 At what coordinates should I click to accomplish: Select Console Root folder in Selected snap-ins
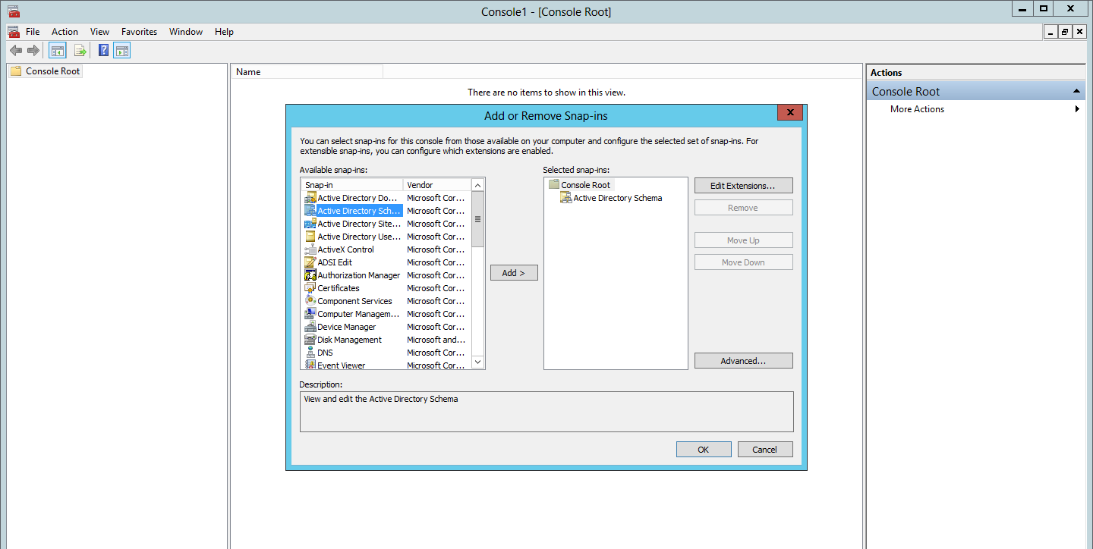[579, 185]
